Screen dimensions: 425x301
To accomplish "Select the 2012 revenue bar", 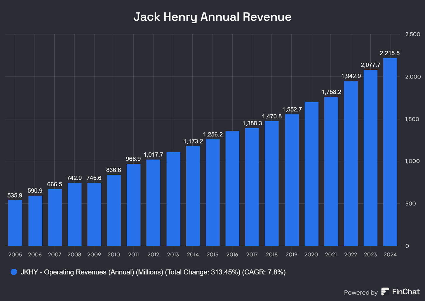I will pyautogui.click(x=153, y=203).
